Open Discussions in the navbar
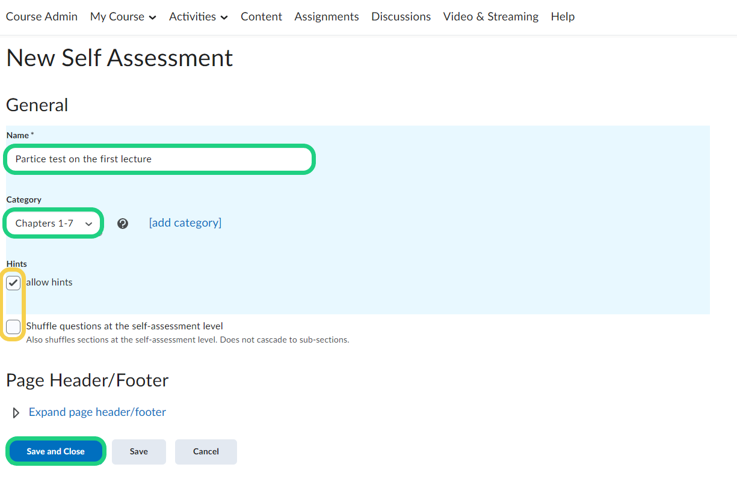Image resolution: width=737 pixels, height=485 pixels. pos(401,17)
